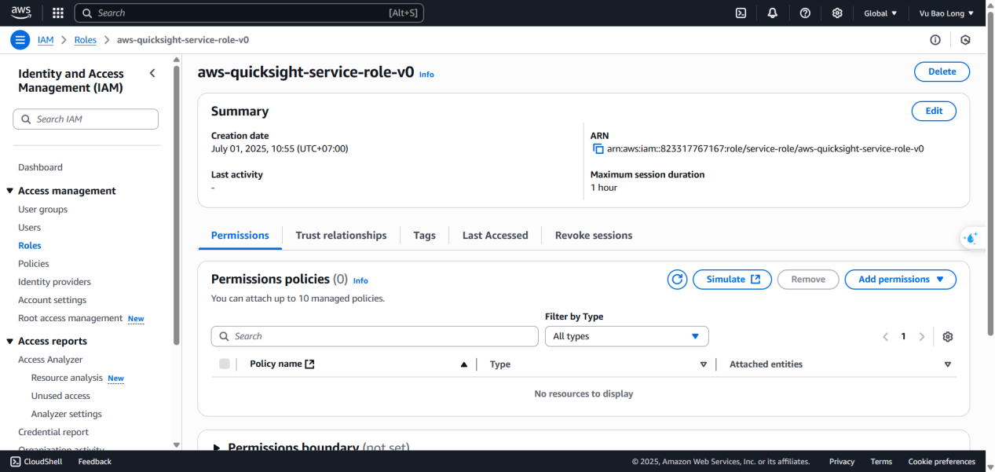
Task: Copy the role ARN
Action: click(598, 148)
